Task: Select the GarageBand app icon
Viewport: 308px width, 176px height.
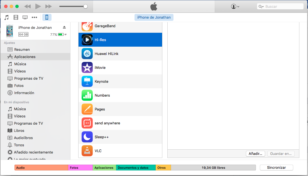Action: 87,26
